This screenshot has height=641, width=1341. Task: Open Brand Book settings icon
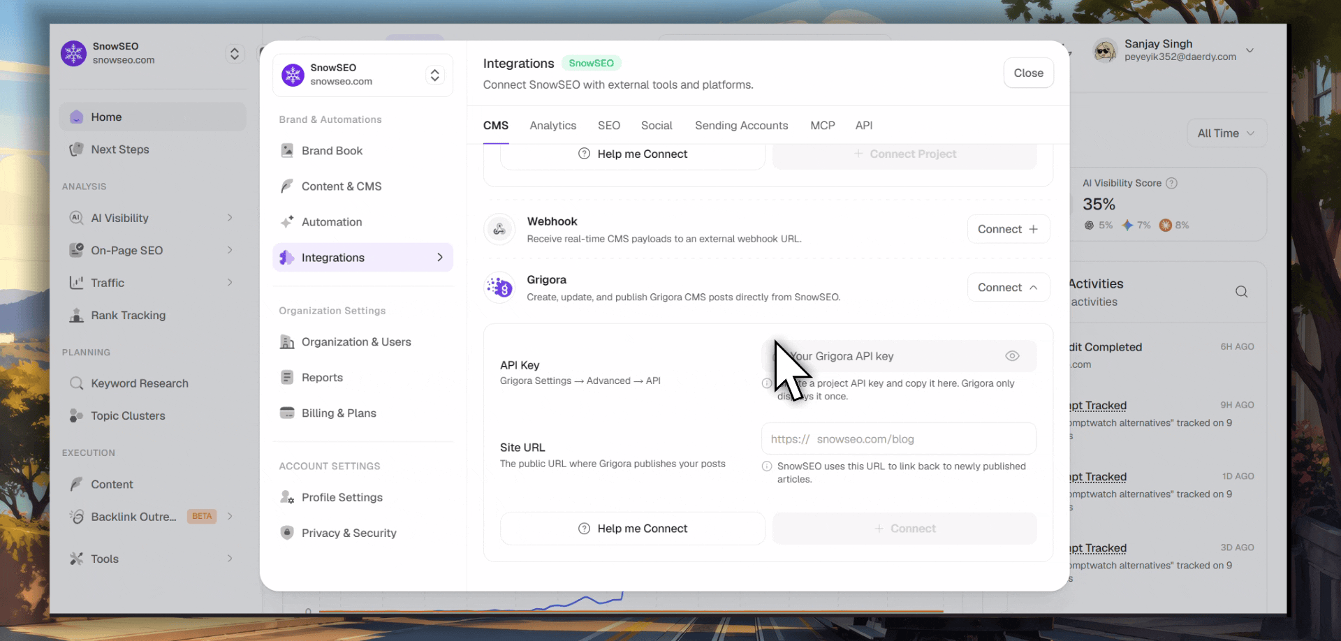pyautogui.click(x=287, y=151)
